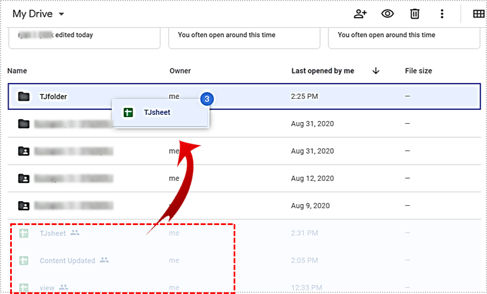487x294 pixels.
Task: Sort files by Name column header
Action: pos(17,71)
